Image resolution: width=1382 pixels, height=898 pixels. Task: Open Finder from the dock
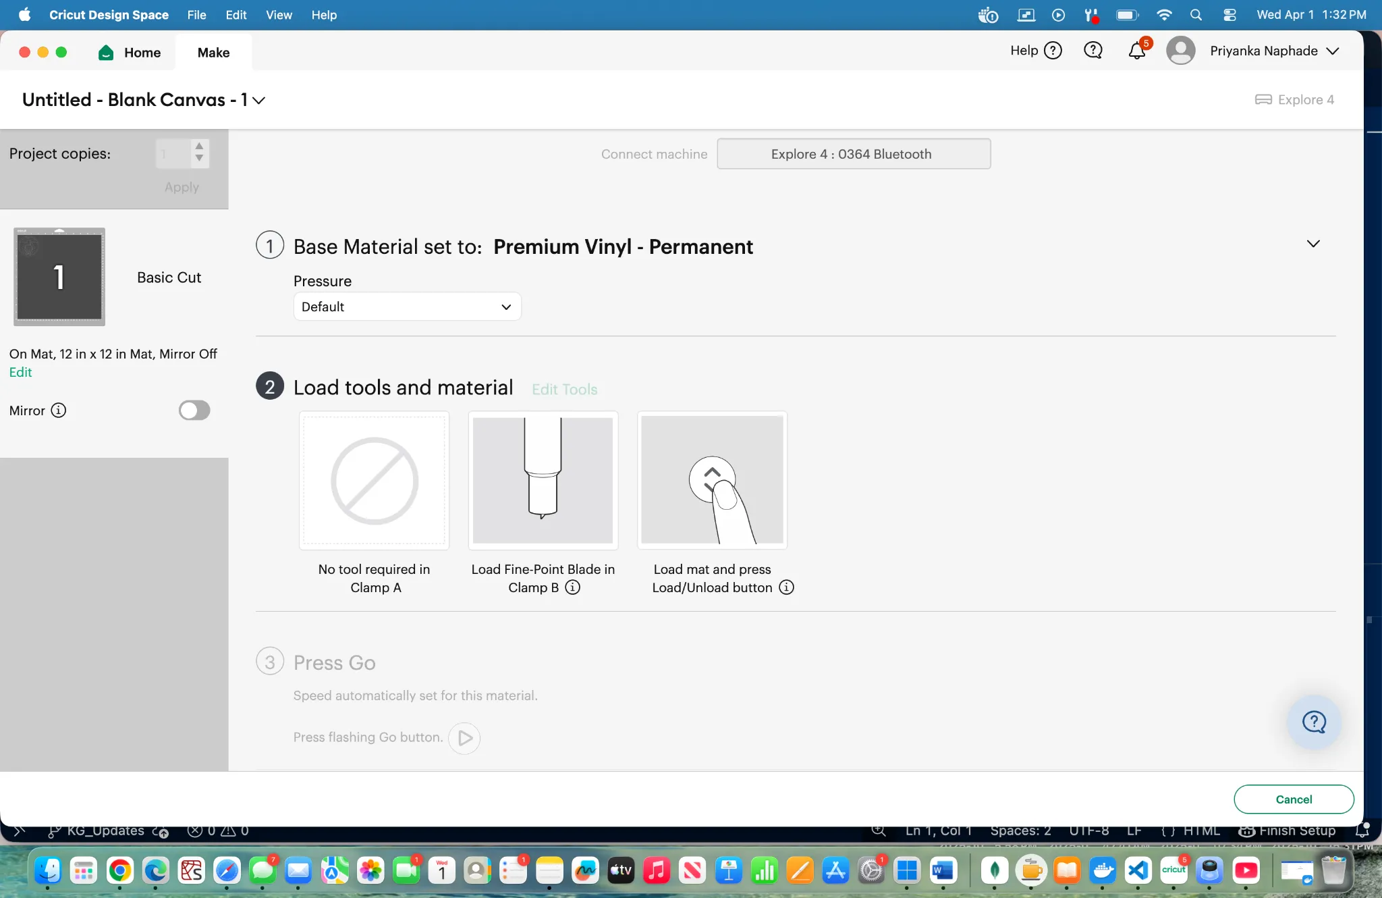tap(48, 870)
